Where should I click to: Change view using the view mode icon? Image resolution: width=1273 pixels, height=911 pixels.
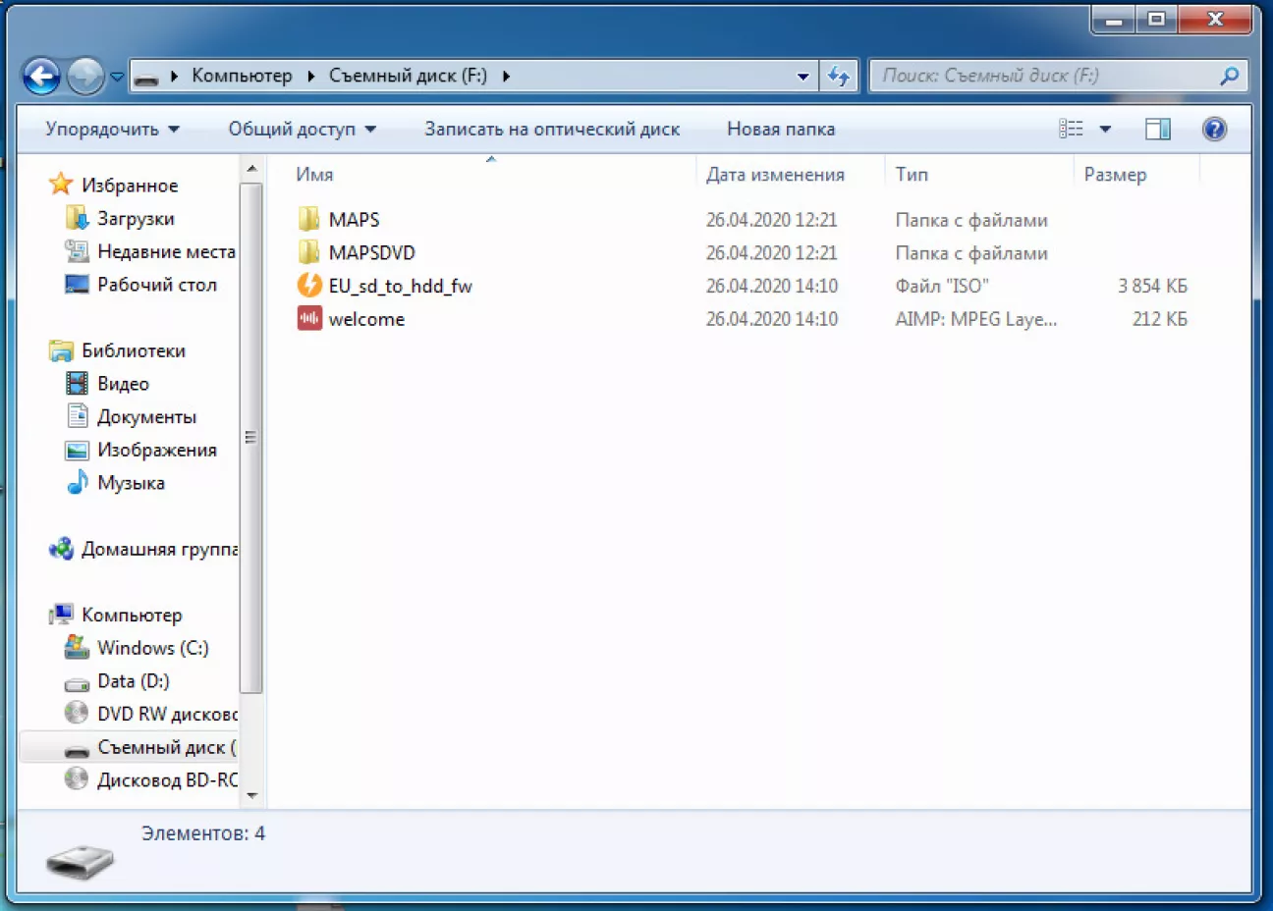pyautogui.click(x=1071, y=129)
